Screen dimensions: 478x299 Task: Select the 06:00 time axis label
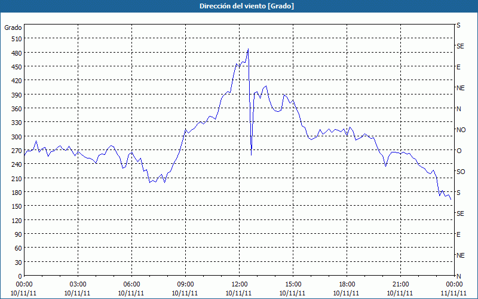pyautogui.click(x=131, y=285)
